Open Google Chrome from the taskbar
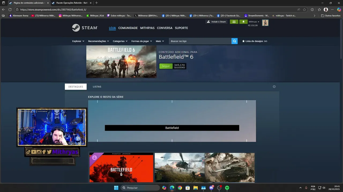The width and height of the screenshot is (343, 192). (180, 188)
